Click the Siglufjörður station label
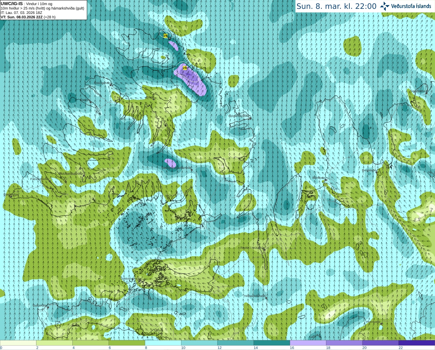 [418, 91]
